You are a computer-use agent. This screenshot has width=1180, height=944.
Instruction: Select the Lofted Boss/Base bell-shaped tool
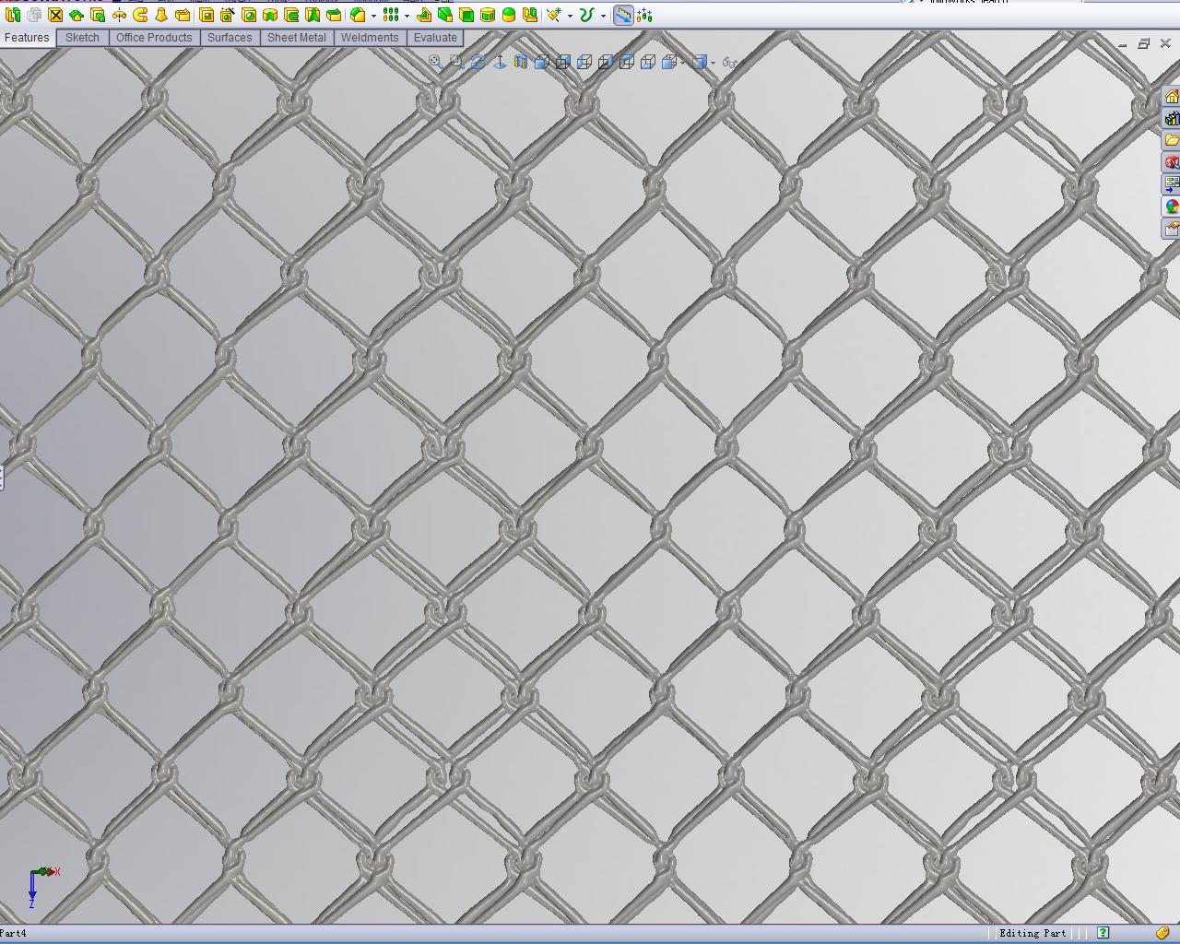pos(161,15)
